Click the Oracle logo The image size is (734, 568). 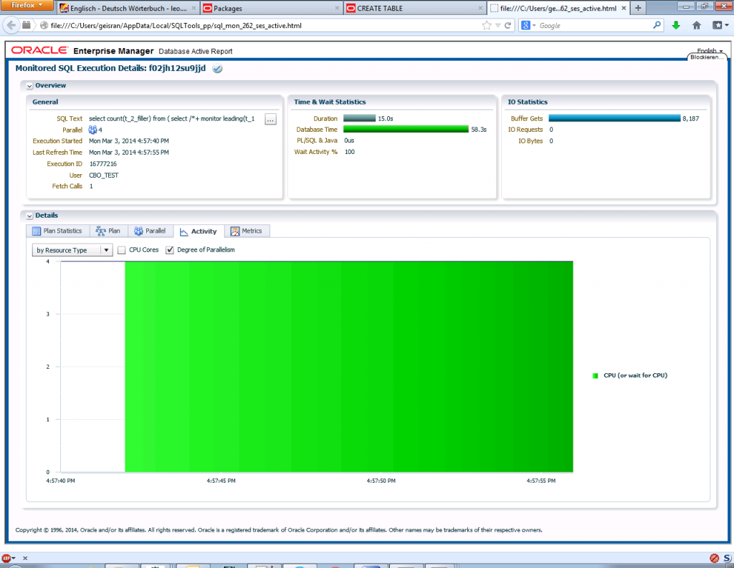click(40, 50)
